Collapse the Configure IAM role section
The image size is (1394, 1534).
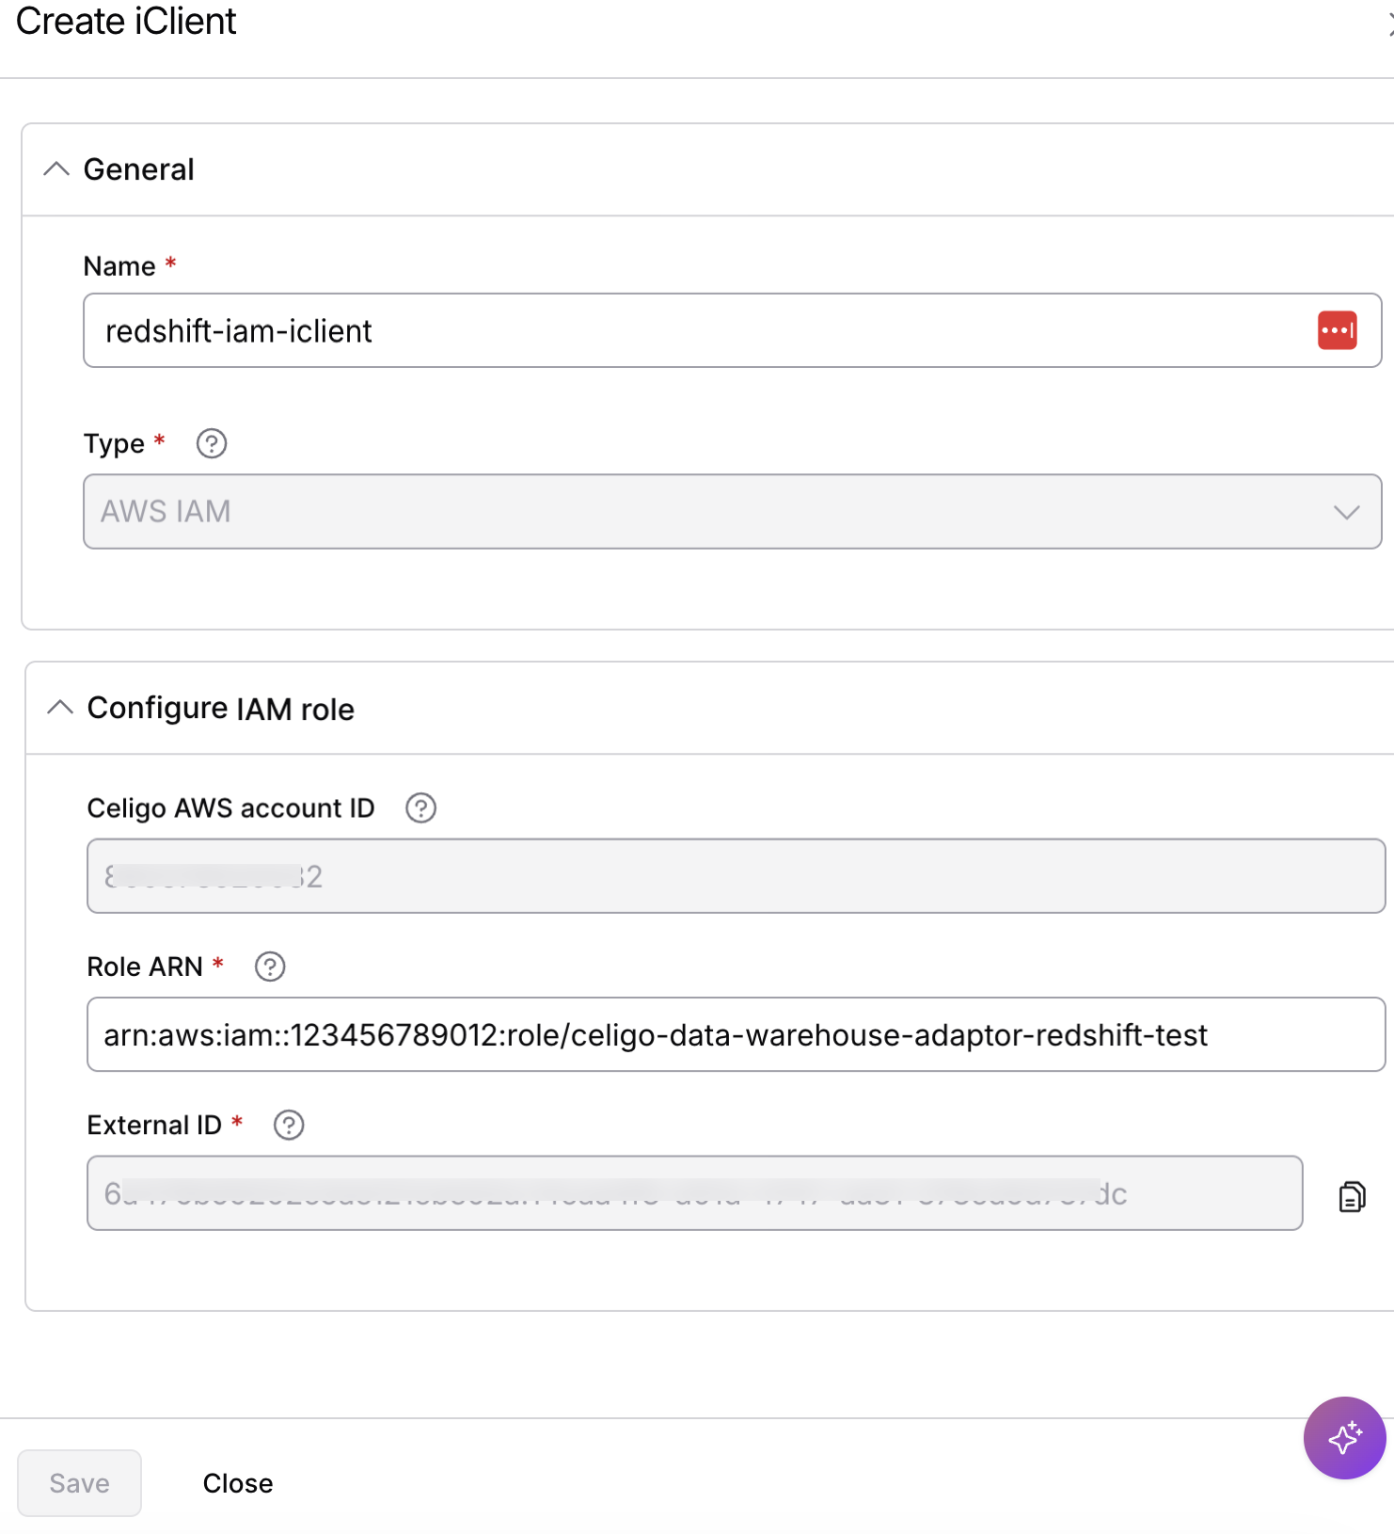[60, 708]
